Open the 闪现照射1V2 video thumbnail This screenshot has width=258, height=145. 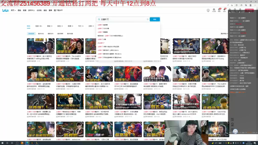[70, 101]
